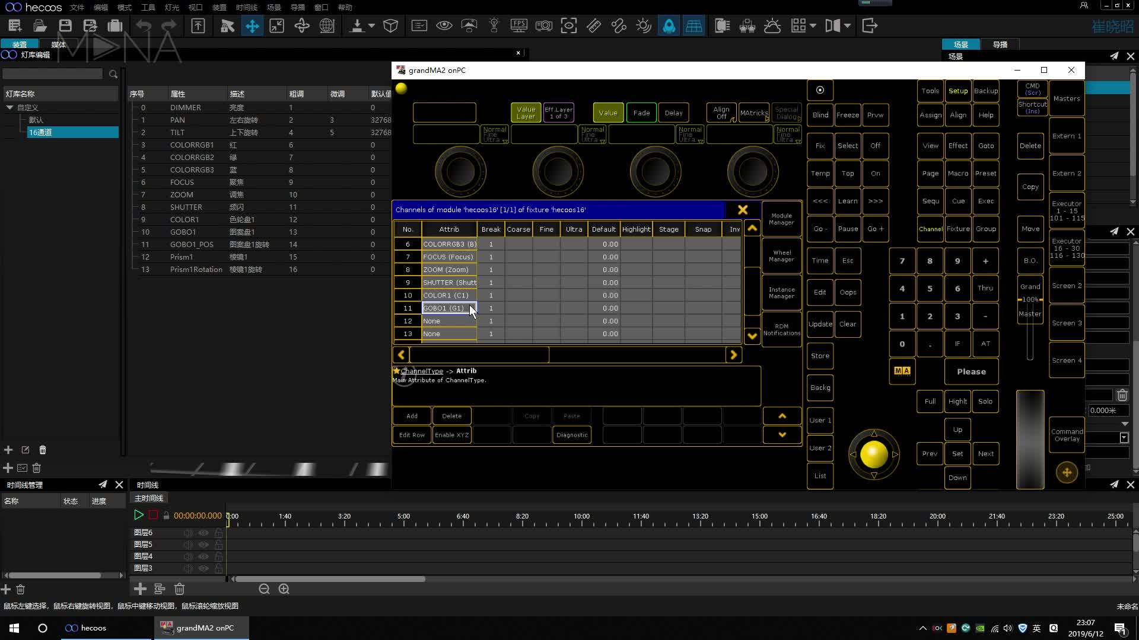
Task: Toggle the lock icon on 图层5
Action: 218,545
